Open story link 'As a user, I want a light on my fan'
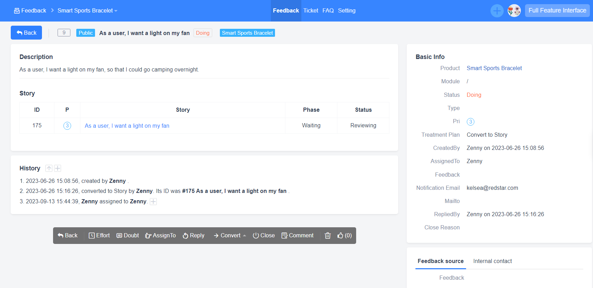Viewport: 593px width, 288px height. click(127, 126)
